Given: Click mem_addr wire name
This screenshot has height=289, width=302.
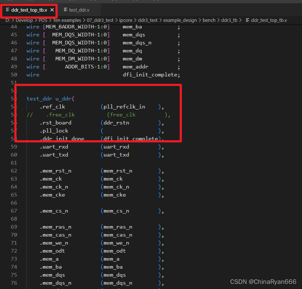Looking at the screenshot, I should coord(136,67).
